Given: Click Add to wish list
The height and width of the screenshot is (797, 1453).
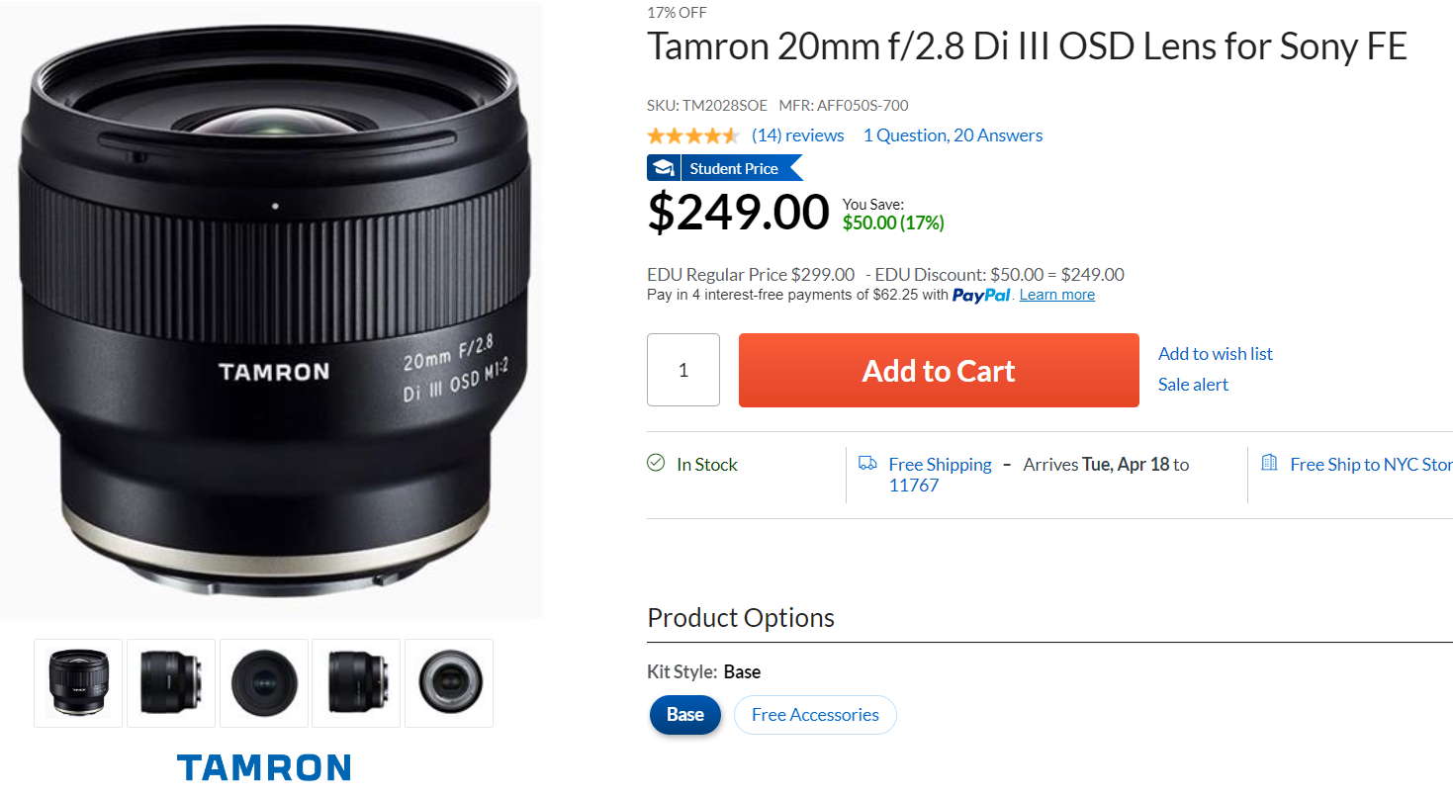Looking at the screenshot, I should (1216, 354).
